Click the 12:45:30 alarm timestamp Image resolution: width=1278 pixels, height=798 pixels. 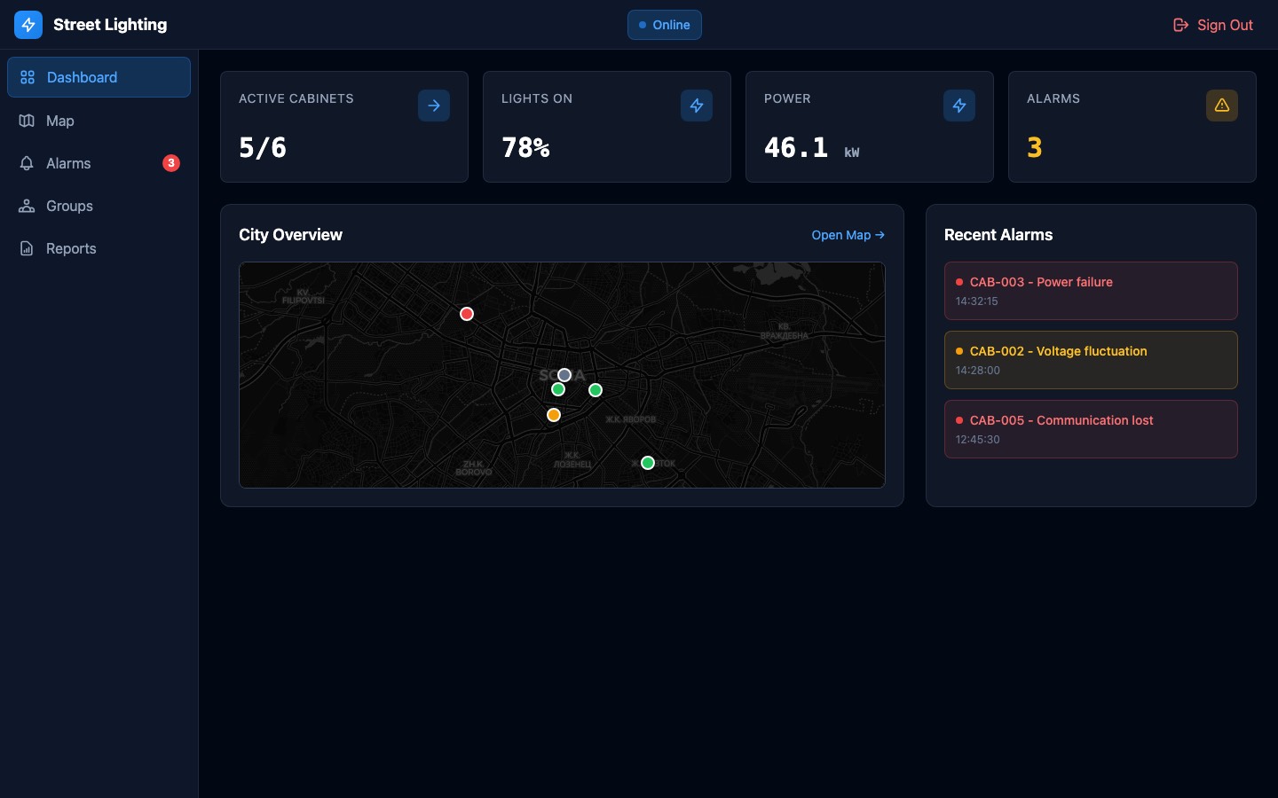978,440
